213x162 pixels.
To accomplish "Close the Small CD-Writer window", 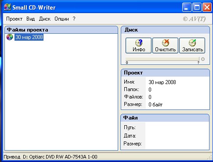I will pyautogui.click(x=207, y=7).
